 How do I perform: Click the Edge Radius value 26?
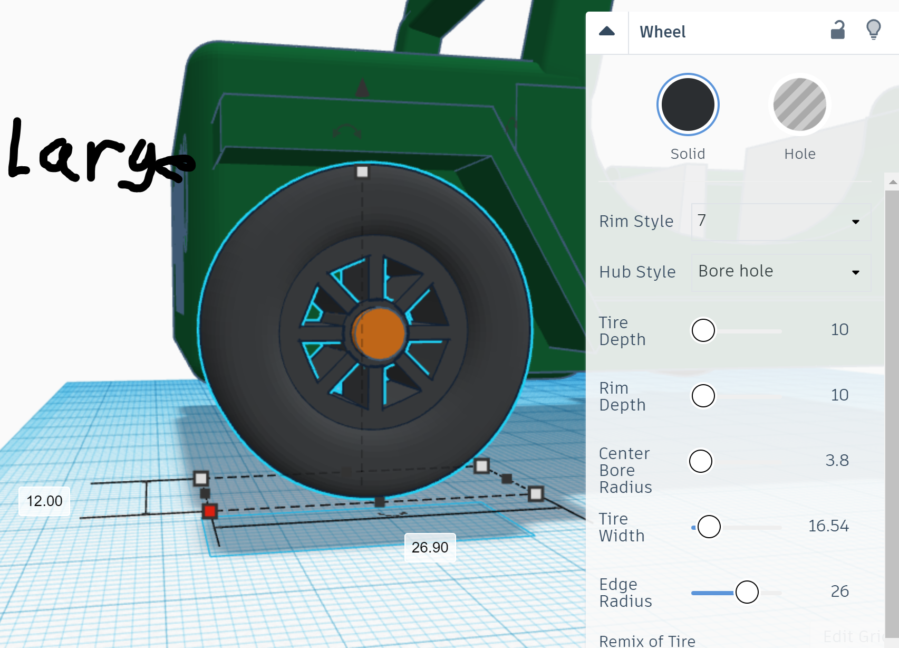(x=840, y=592)
